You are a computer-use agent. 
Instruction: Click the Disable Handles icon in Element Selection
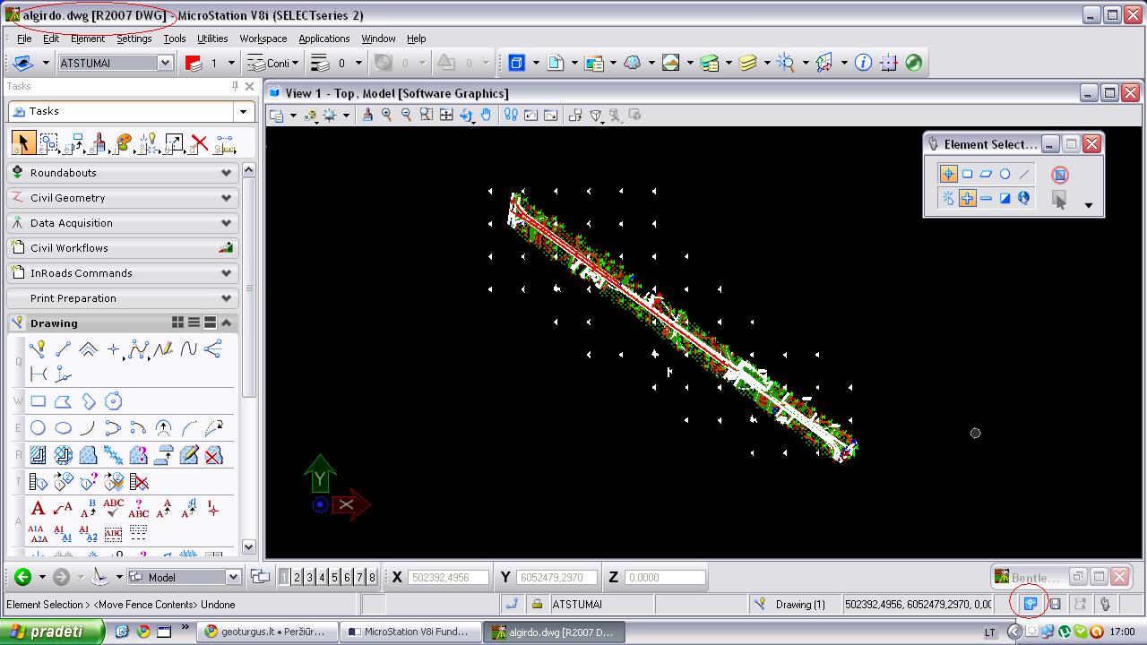(1060, 175)
